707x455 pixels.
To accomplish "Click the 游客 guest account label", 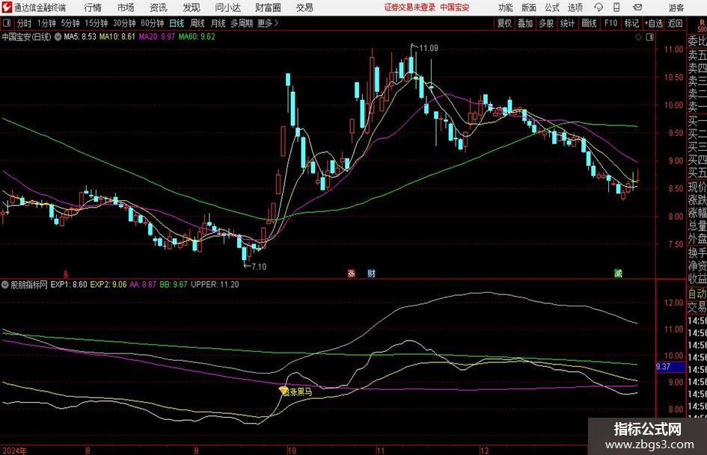I will pyautogui.click(x=676, y=7).
